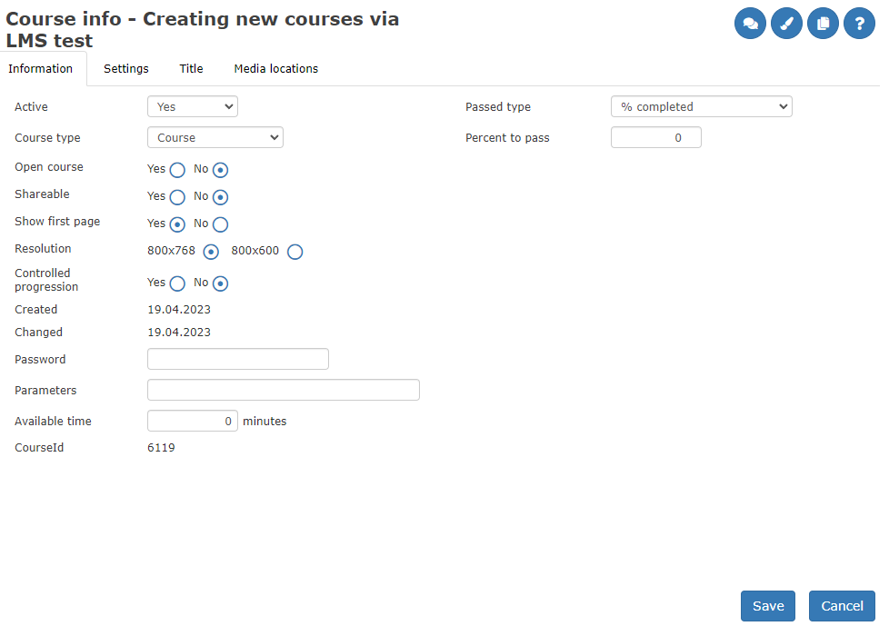The image size is (889, 636).
Task: Switch to the Settings tab
Action: [125, 68]
